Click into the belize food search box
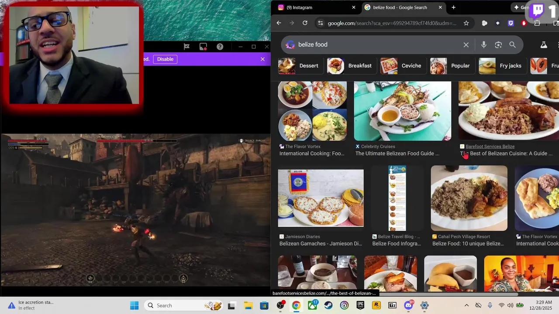The width and height of the screenshot is (559, 314). (x=378, y=44)
